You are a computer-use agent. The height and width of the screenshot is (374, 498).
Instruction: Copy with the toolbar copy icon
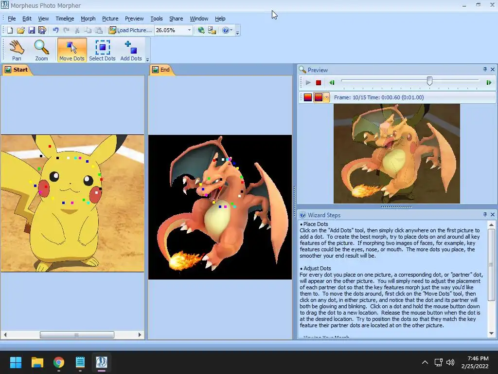[x=88, y=30]
